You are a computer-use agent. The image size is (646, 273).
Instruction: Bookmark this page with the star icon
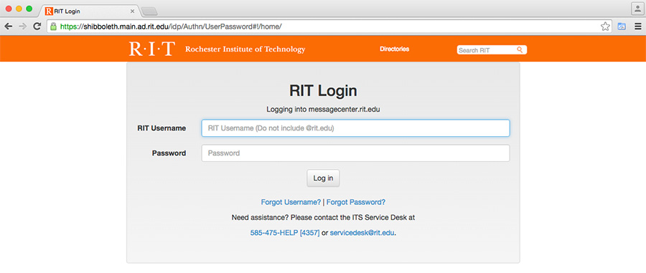point(605,27)
